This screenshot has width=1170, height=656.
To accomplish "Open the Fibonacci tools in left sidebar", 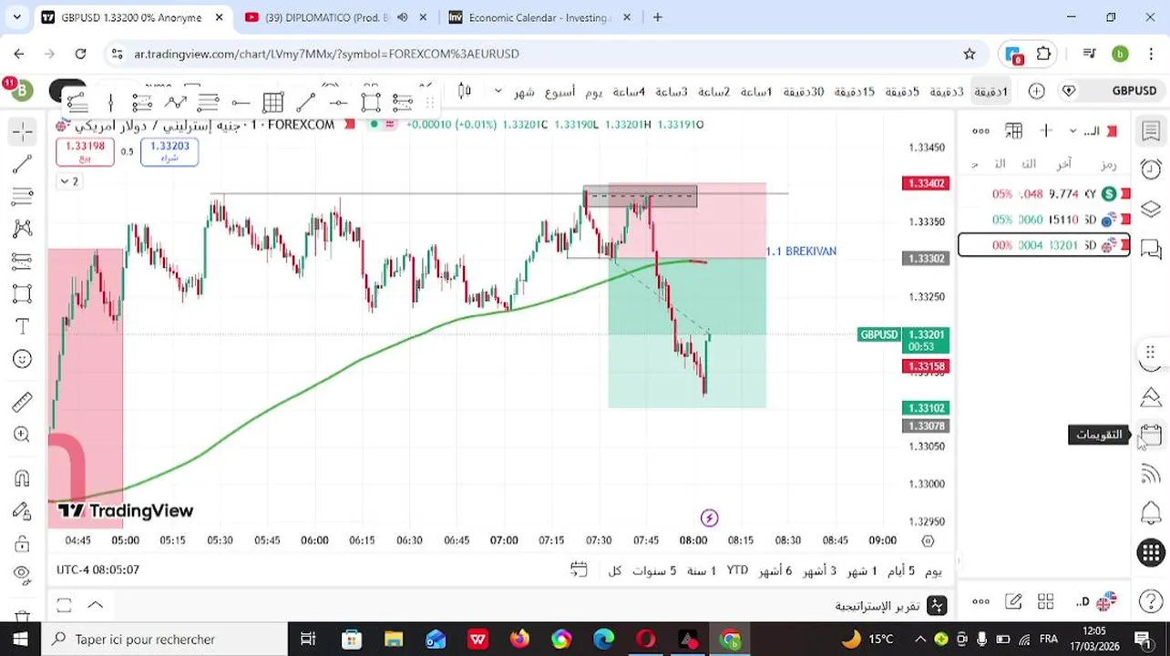I will click(23, 196).
